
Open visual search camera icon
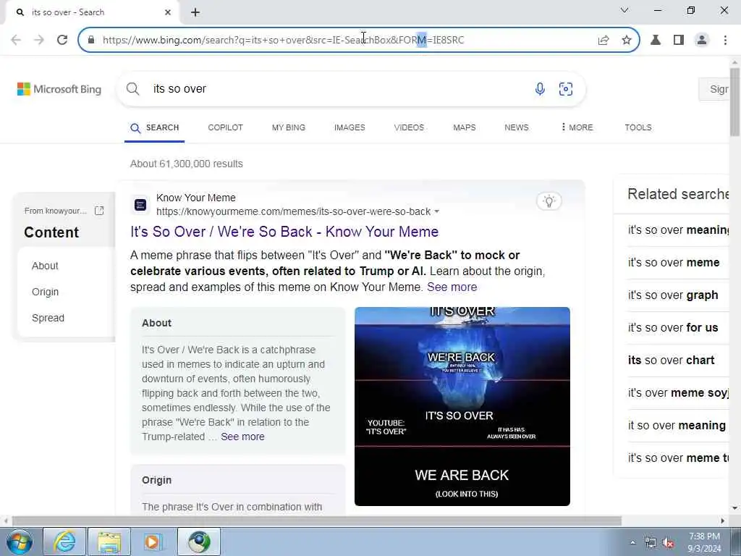coord(566,89)
